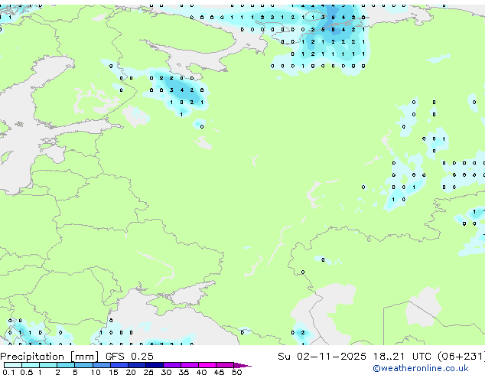Click the '18..21 UTC' time range text
The image size is (485, 375).
coord(402,357)
